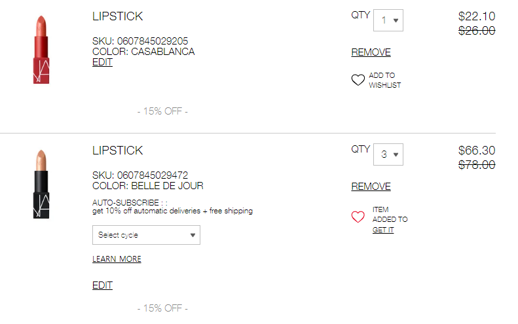Image resolution: width=518 pixels, height=324 pixels.
Task: Click the second Lipstick product title
Action: point(117,151)
